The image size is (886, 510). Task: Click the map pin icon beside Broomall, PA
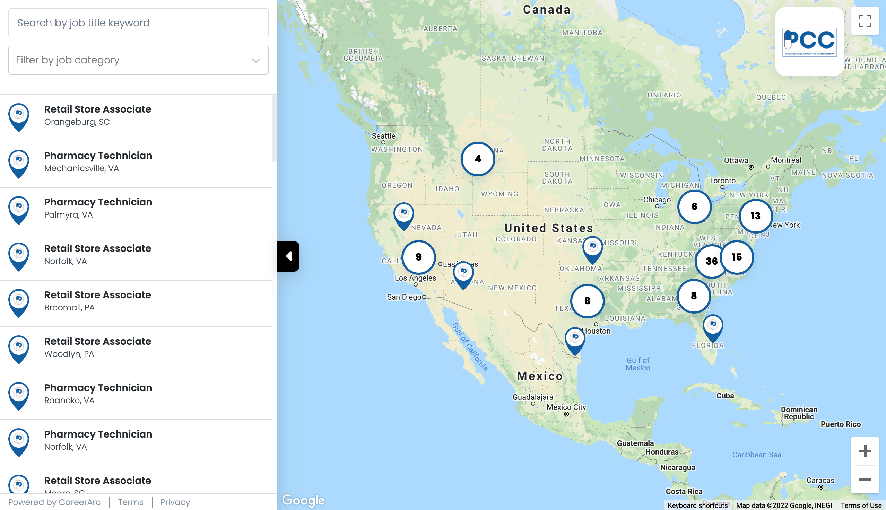pos(19,303)
